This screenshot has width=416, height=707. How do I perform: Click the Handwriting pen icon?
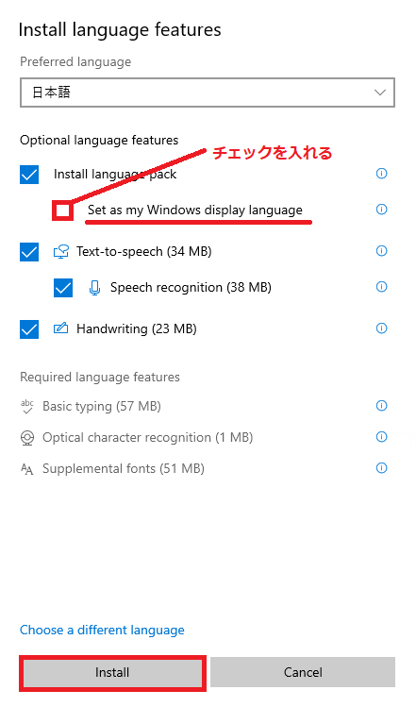pos(61,328)
